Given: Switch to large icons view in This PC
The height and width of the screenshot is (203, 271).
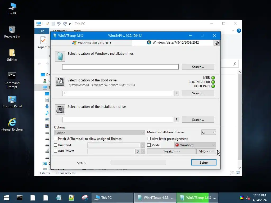Looking at the screenshot, I should pos(238,173).
